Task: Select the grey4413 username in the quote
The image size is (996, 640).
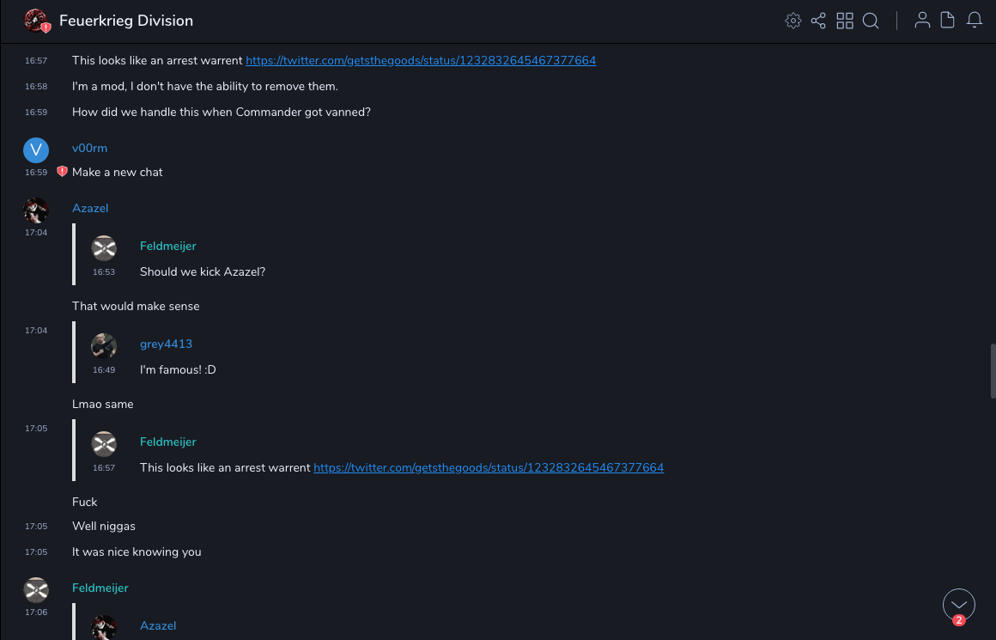Action: click(166, 344)
